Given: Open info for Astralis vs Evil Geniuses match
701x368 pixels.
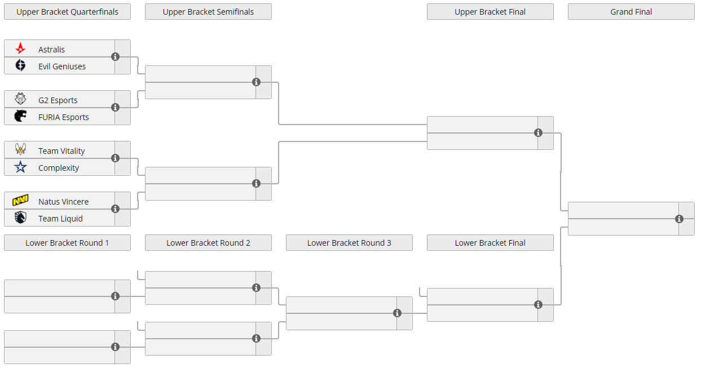Looking at the screenshot, I should 116,57.
